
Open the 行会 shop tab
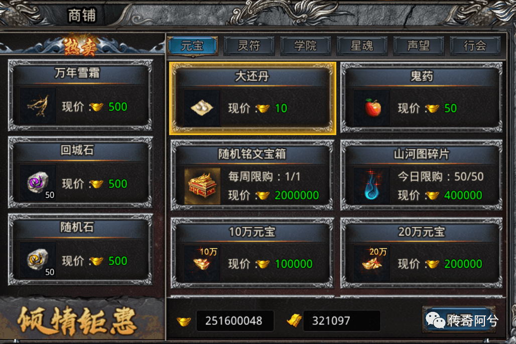coord(475,46)
